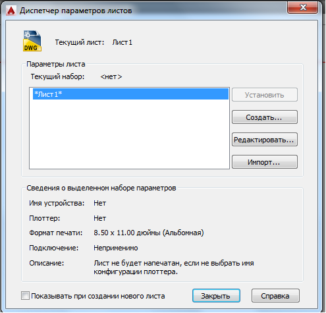
Task: Click the <нет> current set value
Action: (x=111, y=76)
